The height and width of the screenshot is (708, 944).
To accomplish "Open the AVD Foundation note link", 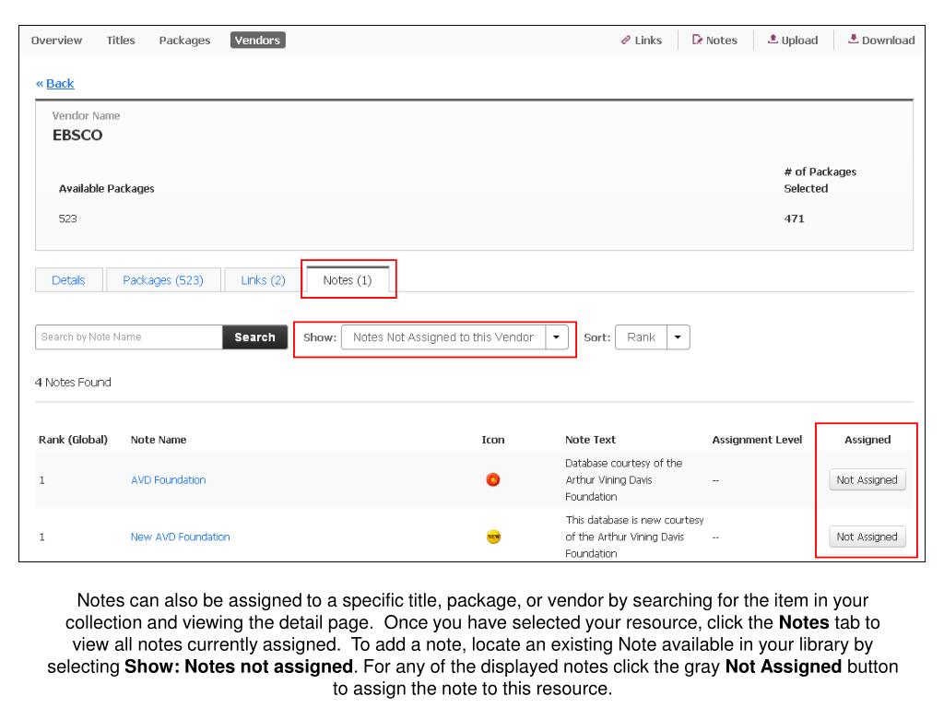I will pos(169,479).
